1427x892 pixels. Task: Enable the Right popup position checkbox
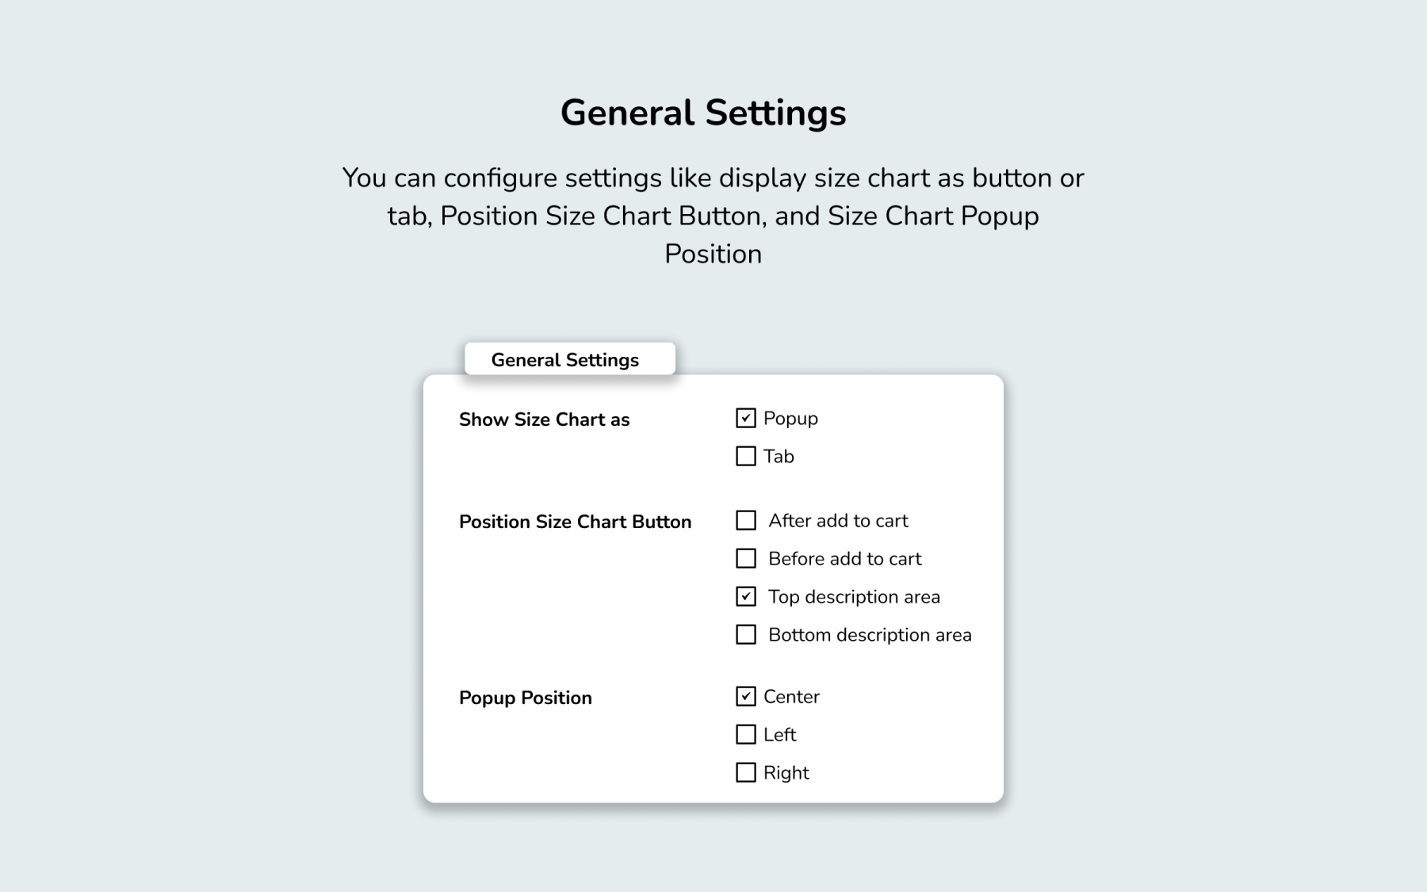745,772
